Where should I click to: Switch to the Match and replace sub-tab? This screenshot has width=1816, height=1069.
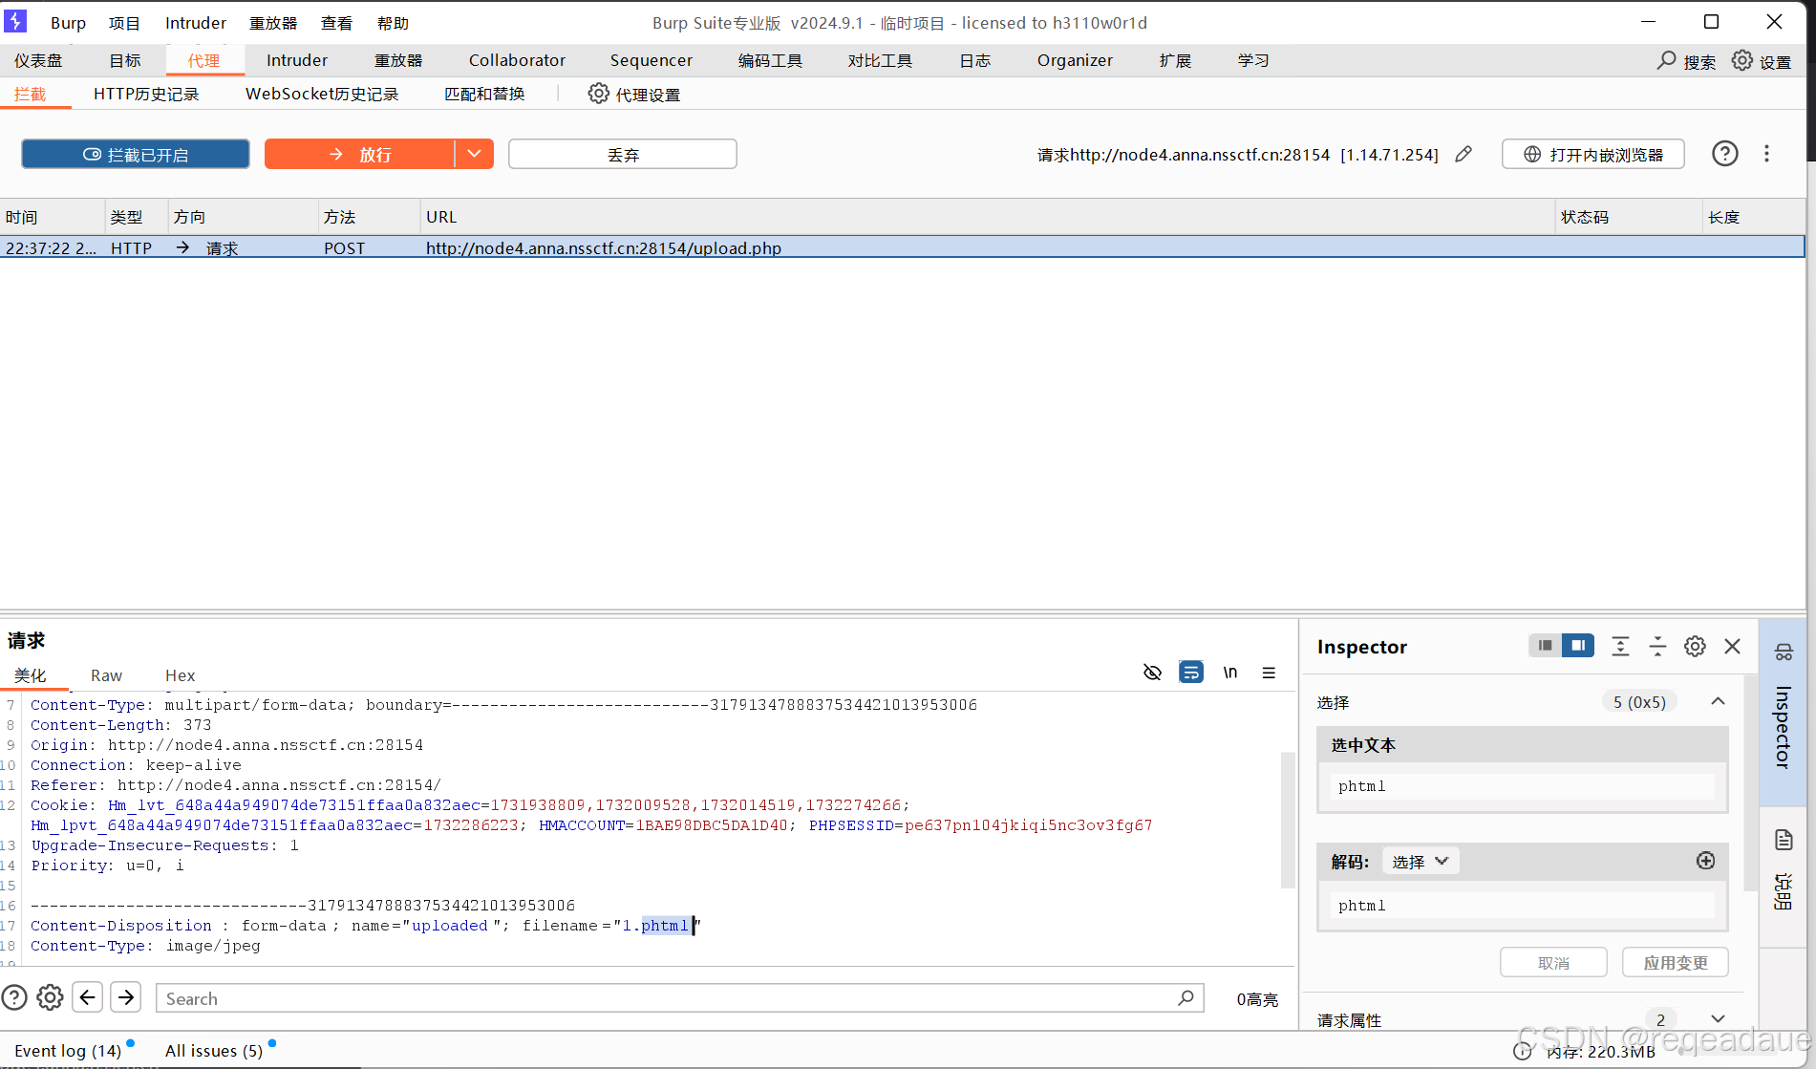click(484, 94)
